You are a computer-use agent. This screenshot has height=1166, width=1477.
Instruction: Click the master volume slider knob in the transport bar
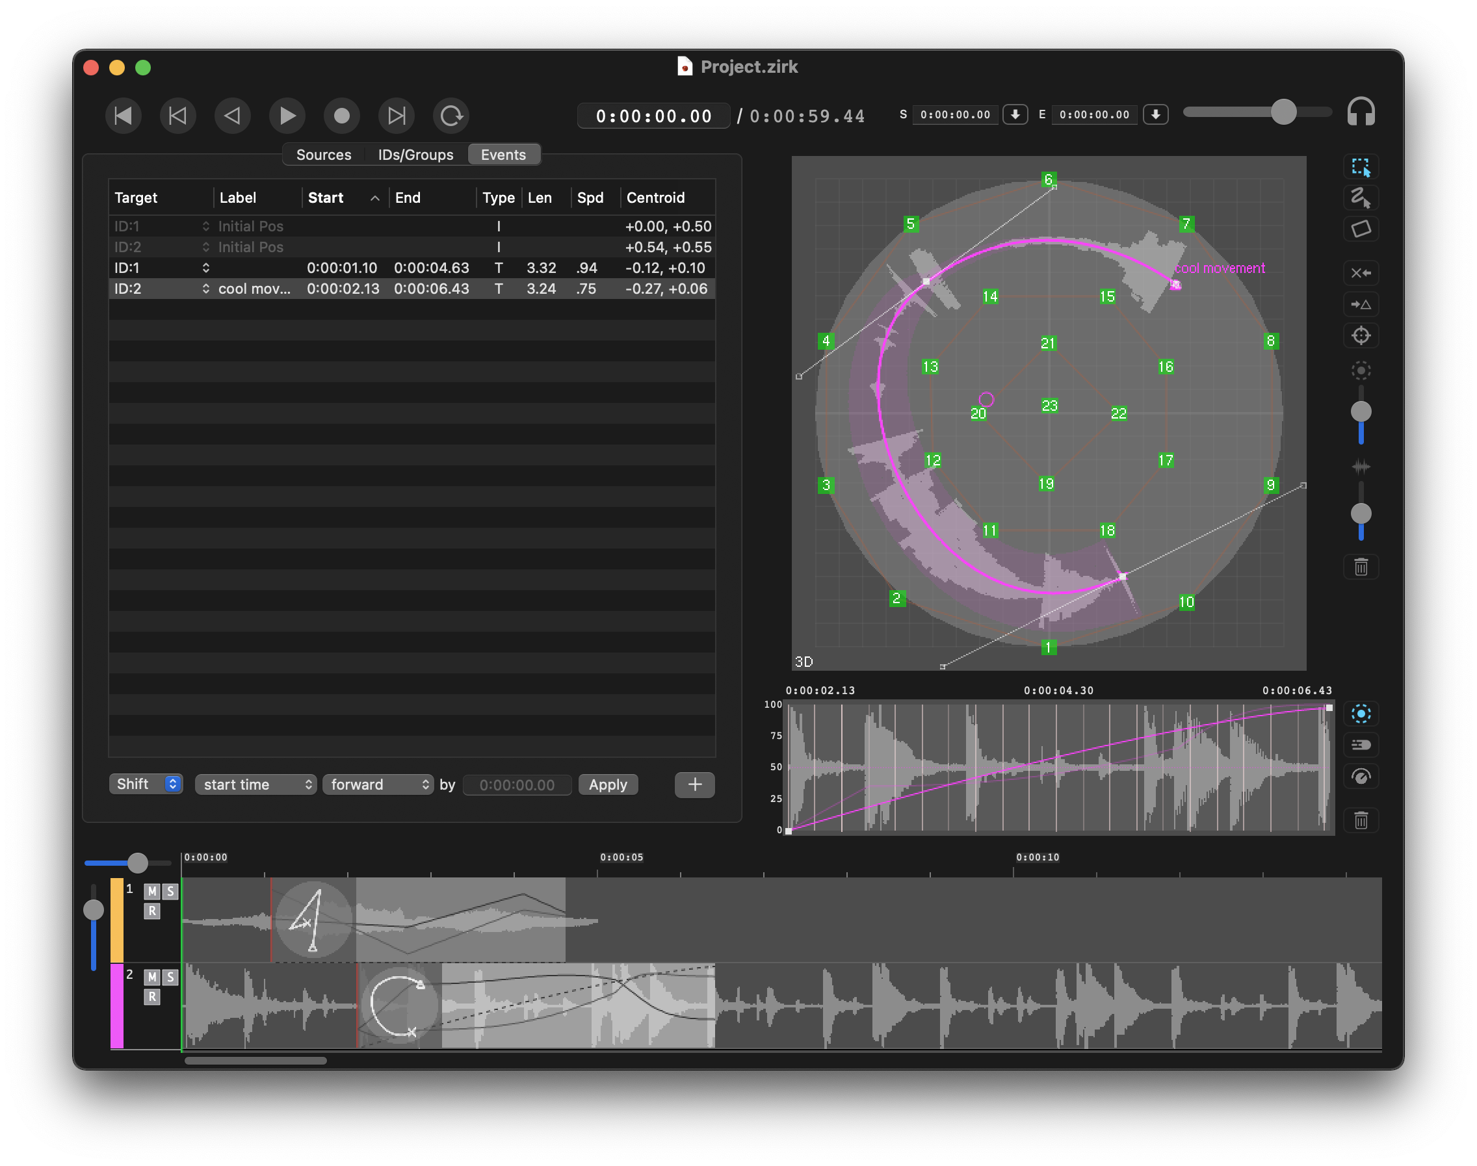[1284, 112]
